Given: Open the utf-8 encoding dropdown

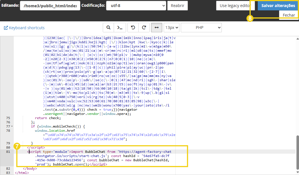Looking at the screenshot, I should 136,6.
